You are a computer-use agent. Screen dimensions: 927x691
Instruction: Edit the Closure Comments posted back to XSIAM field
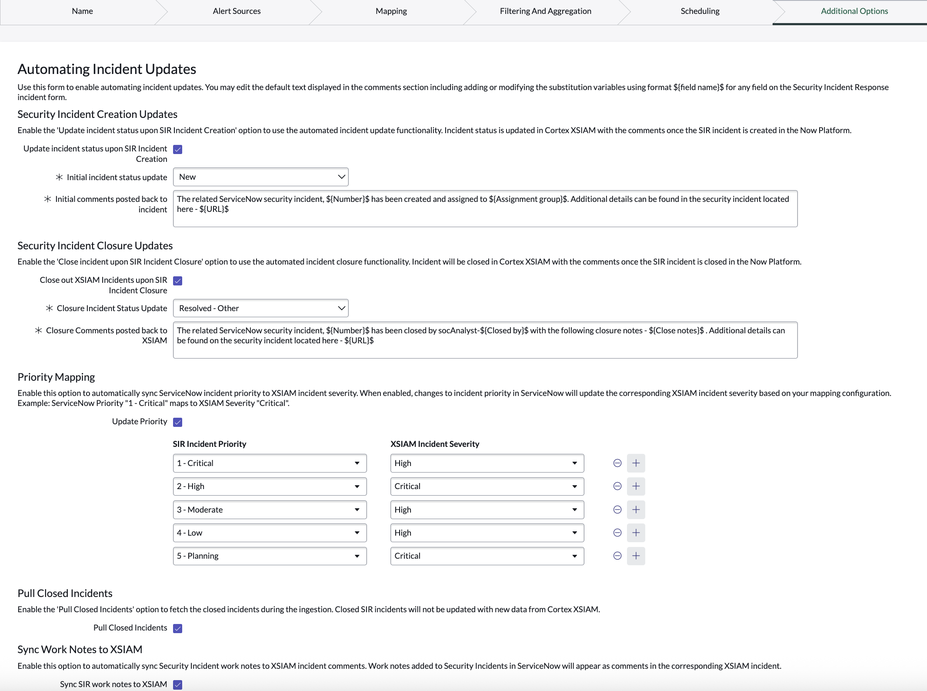coord(485,340)
